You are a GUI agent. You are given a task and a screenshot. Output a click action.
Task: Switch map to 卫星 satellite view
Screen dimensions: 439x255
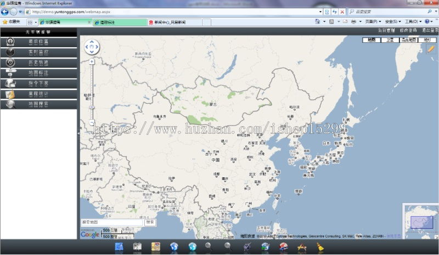coord(390,40)
